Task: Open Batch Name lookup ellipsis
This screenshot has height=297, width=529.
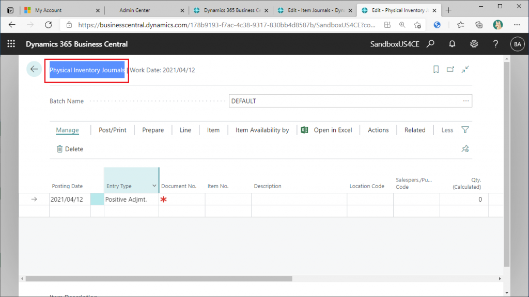Action: [x=466, y=101]
